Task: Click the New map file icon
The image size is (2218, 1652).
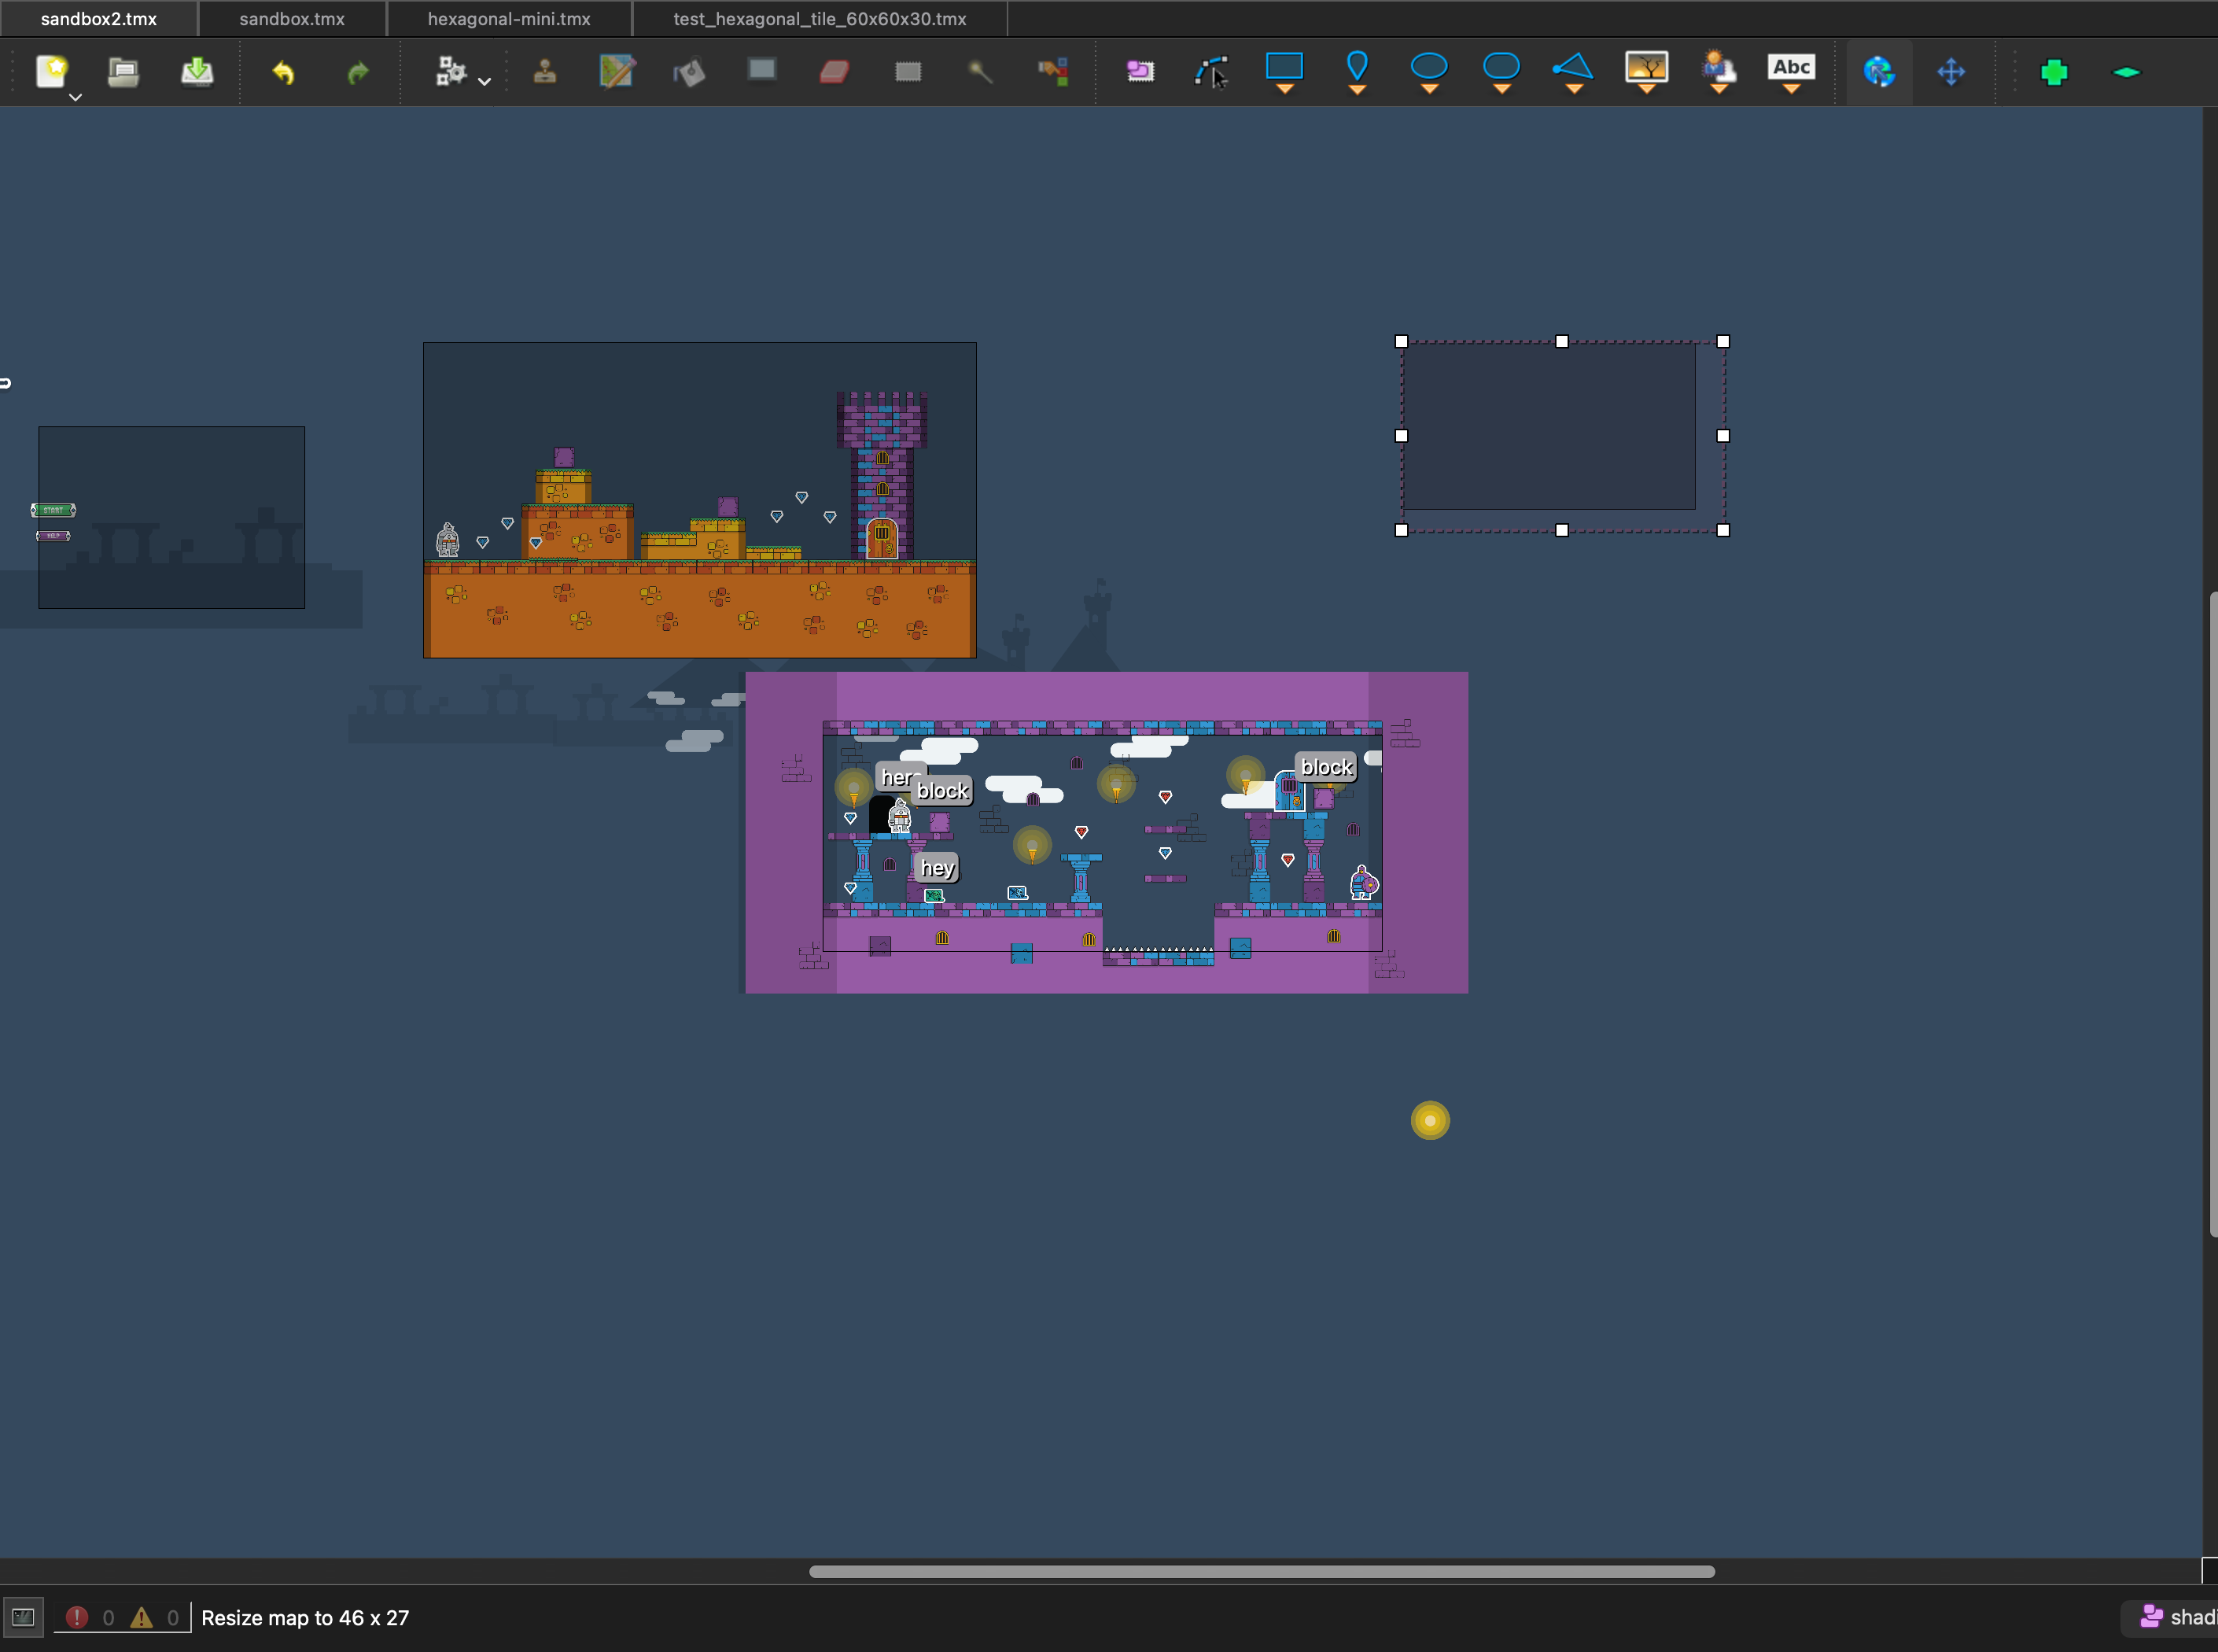Action: [x=52, y=71]
